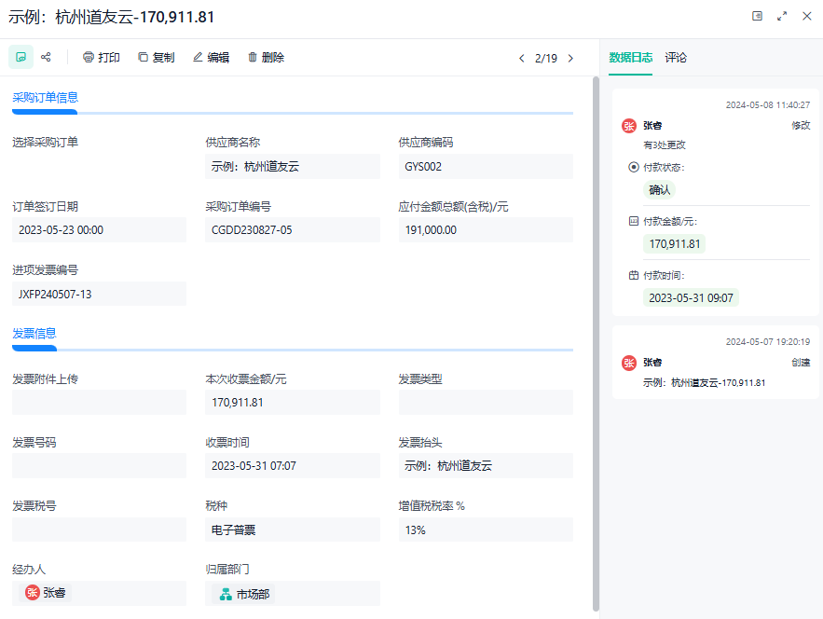The width and height of the screenshot is (823, 619).
Task: Toggle the side panel icon at top right
Action: pos(757,16)
